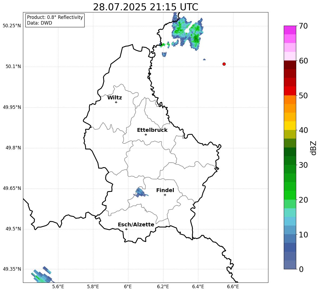Click the light cyan colorbar segment near 15
This screenshot has height=292, width=320.
point(290,213)
